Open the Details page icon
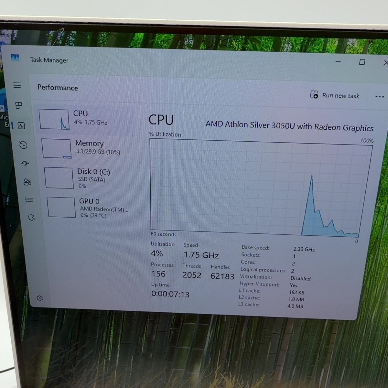 click(x=29, y=200)
